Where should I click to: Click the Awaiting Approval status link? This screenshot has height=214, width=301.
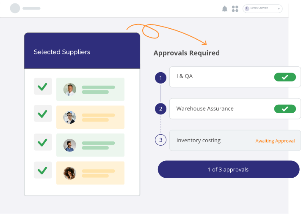pyautogui.click(x=275, y=141)
